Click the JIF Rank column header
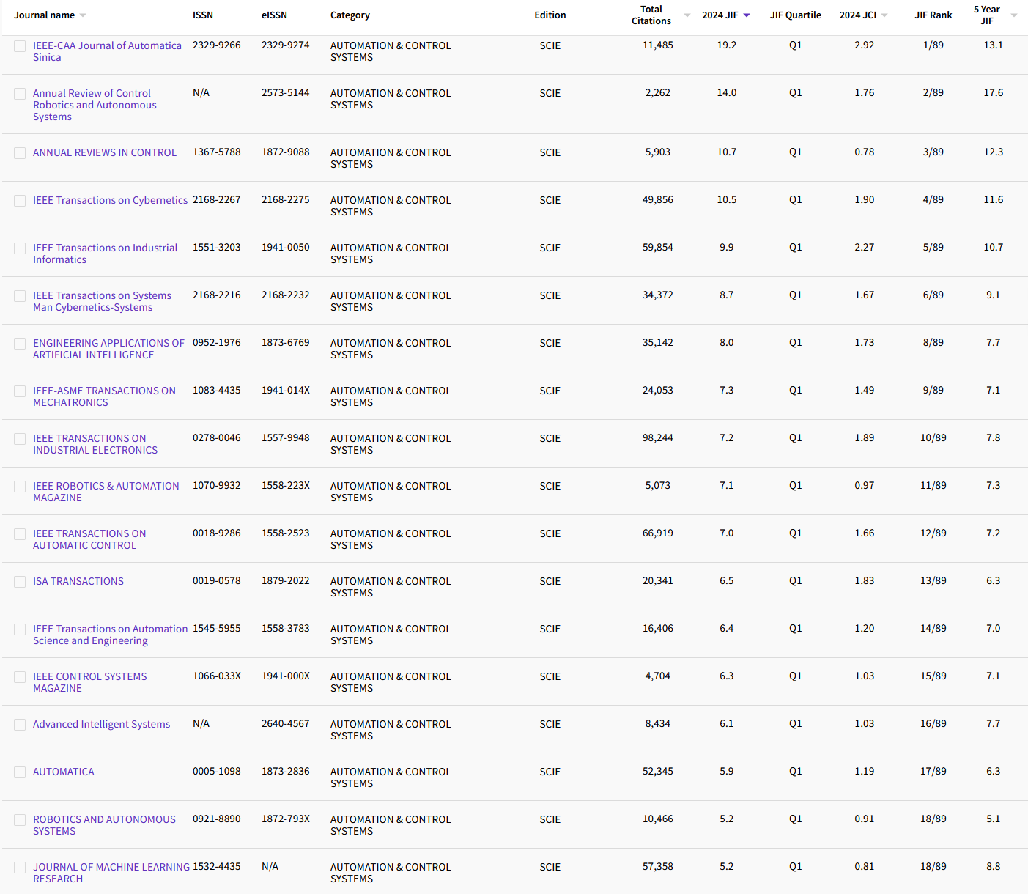1028x894 pixels. [x=933, y=15]
